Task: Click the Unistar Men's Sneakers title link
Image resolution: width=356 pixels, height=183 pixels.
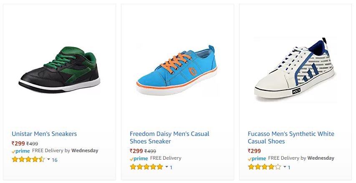Action: [44, 134]
